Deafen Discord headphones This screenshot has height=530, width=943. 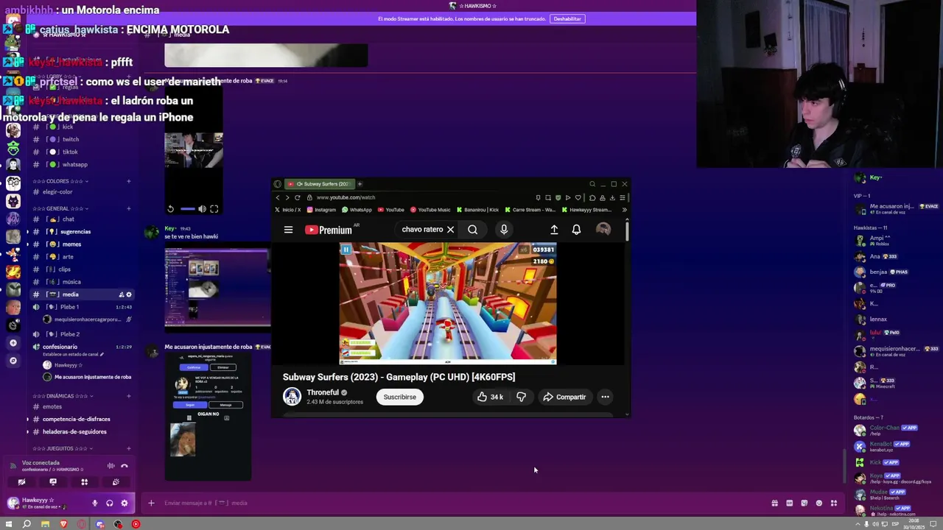[109, 503]
